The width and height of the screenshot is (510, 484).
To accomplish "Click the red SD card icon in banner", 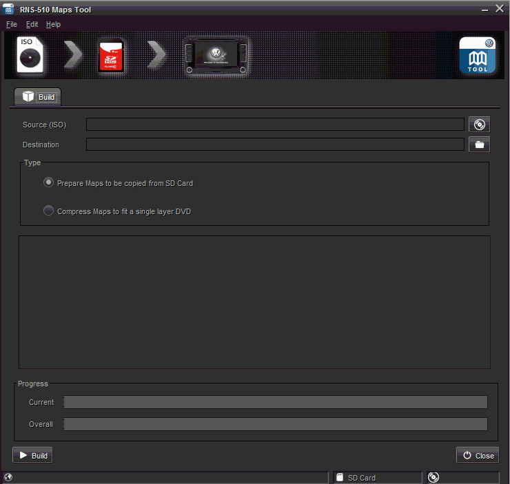I will pos(110,56).
